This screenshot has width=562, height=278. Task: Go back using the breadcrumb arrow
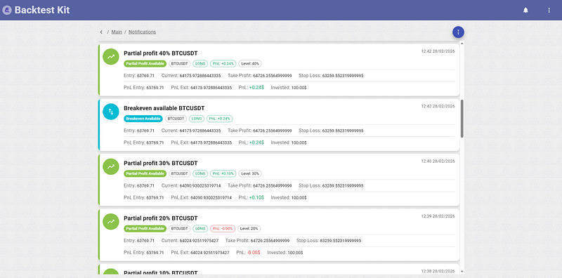click(101, 32)
